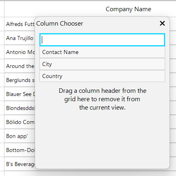Viewport: 176px width, 176px height.
Task: Click the empty area below column list
Action: tap(102, 140)
